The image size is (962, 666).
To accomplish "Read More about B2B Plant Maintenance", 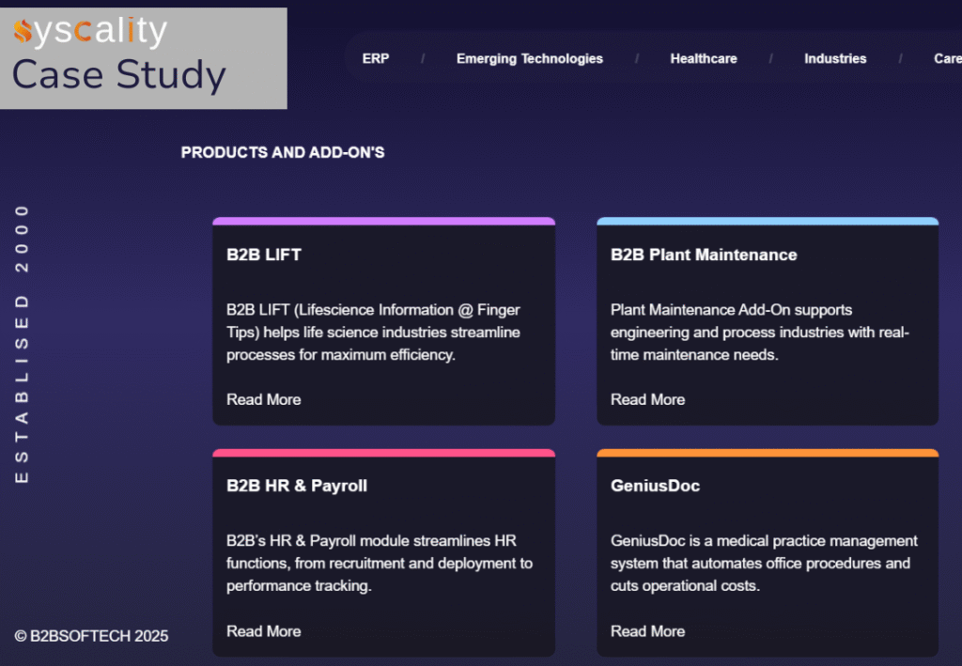I will (647, 399).
